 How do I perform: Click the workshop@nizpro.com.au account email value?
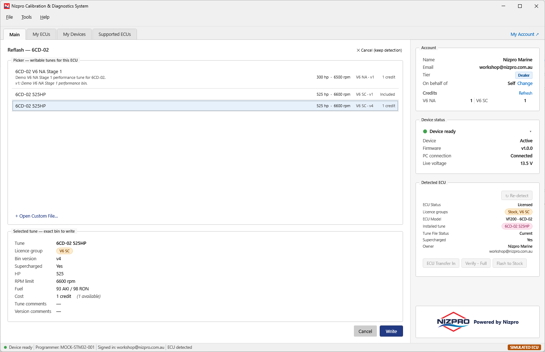[x=506, y=67]
